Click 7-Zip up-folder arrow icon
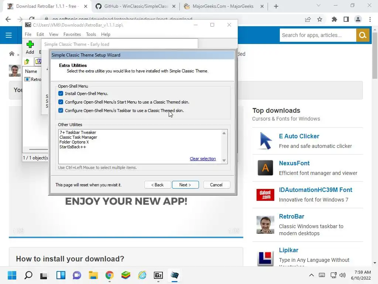Image resolution: width=378 pixels, height=284 pixels. (27, 62)
